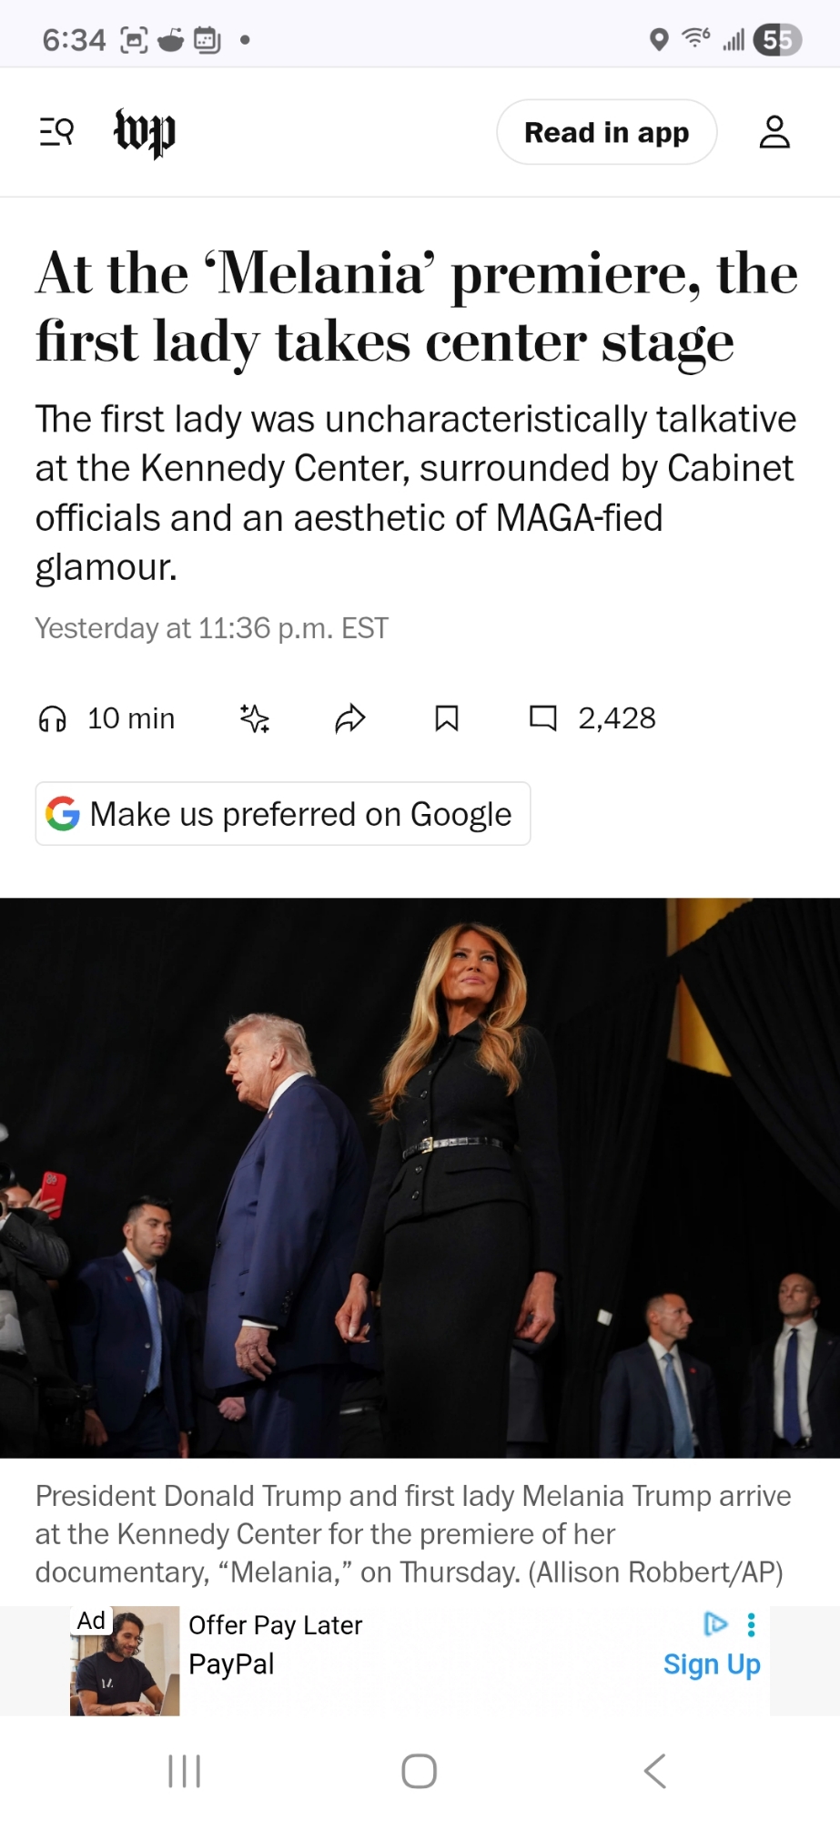Share the article with arrow icon
840x1821 pixels.
click(x=350, y=719)
